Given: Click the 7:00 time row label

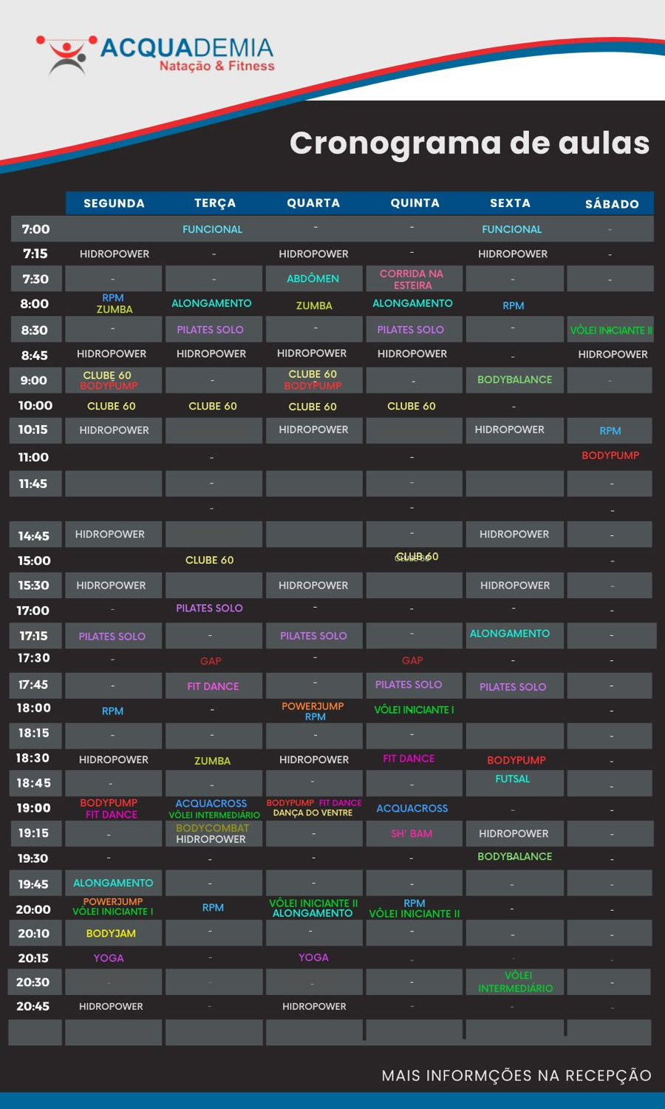Looking at the screenshot, I should pyautogui.click(x=35, y=229).
